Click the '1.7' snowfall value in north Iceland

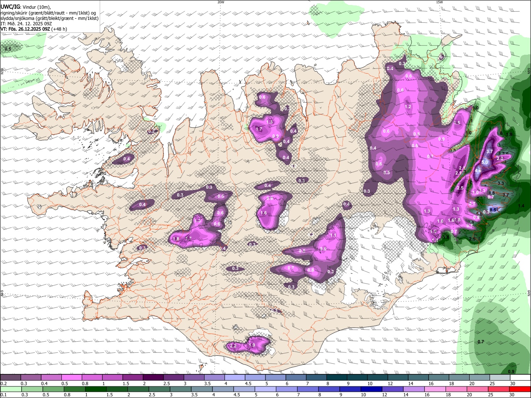tap(259, 129)
